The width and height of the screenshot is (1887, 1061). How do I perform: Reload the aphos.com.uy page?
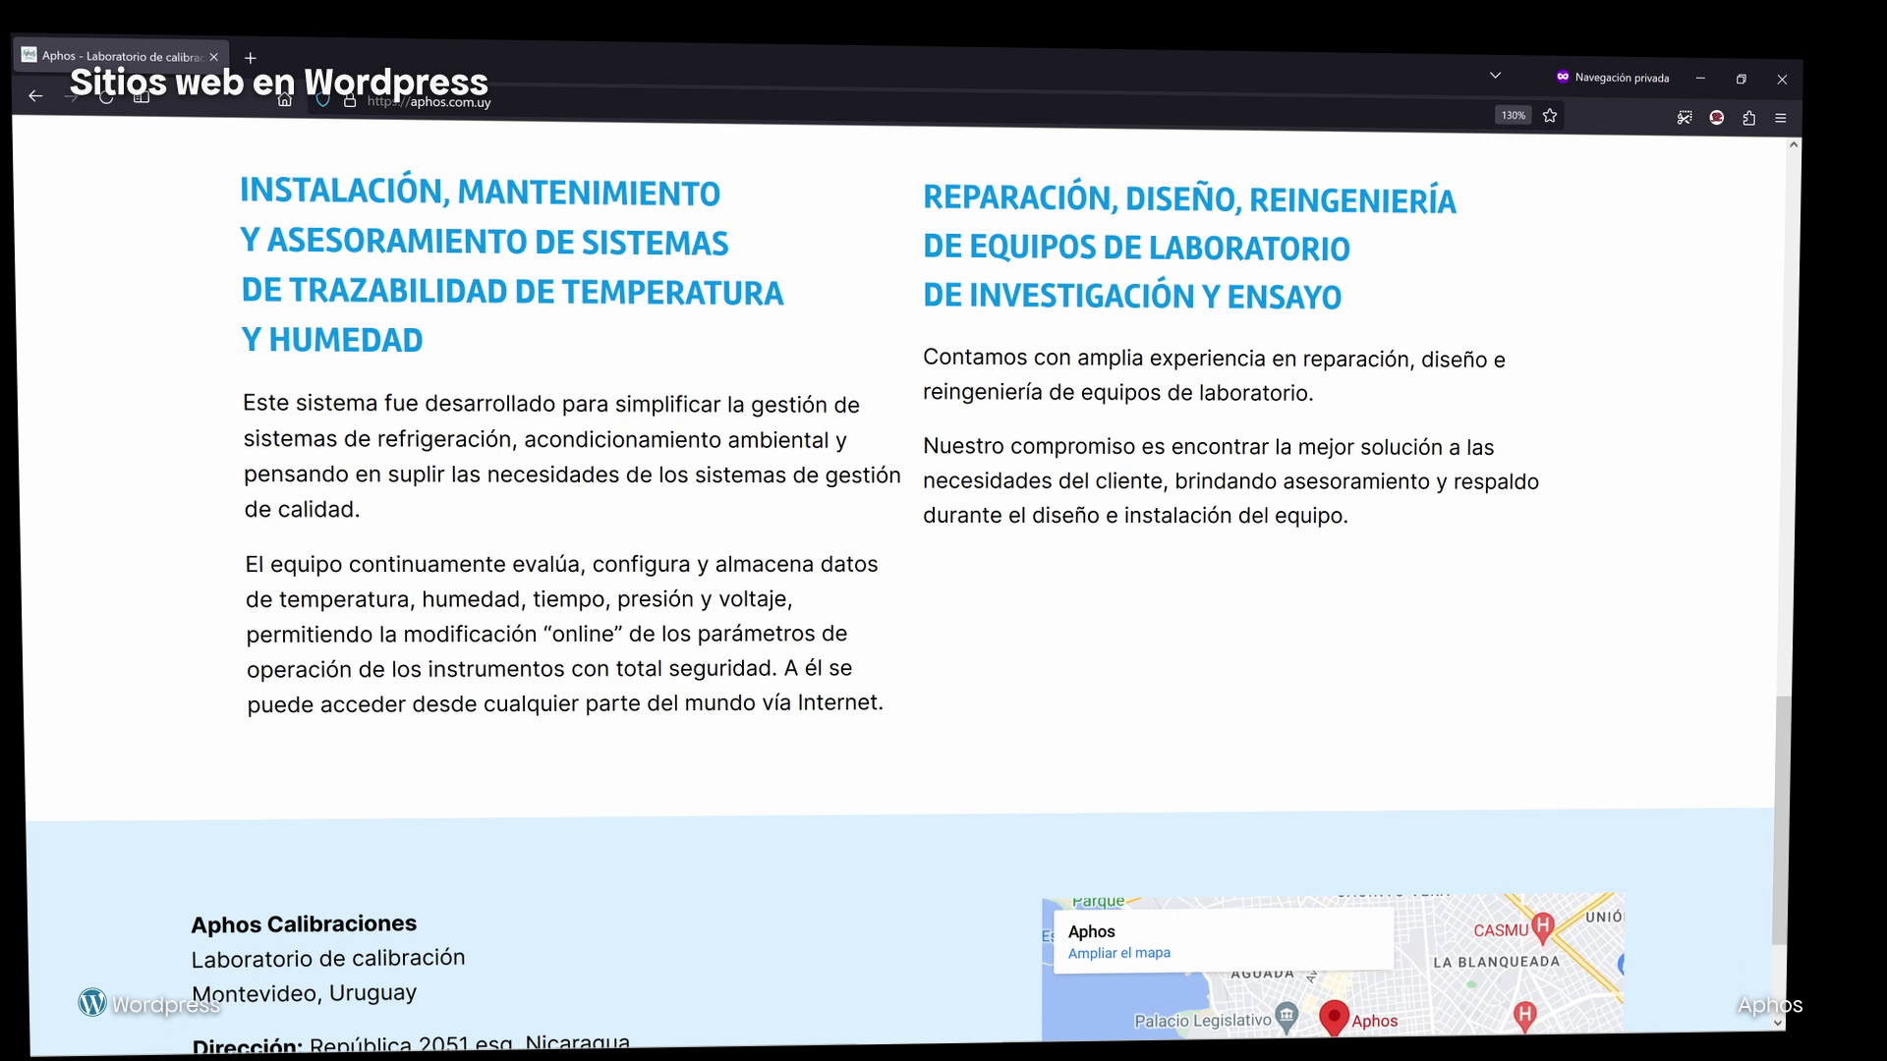click(x=106, y=97)
